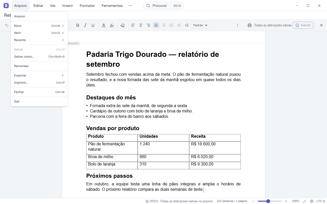Click the 'Vendas por produto' heading

click(113, 128)
